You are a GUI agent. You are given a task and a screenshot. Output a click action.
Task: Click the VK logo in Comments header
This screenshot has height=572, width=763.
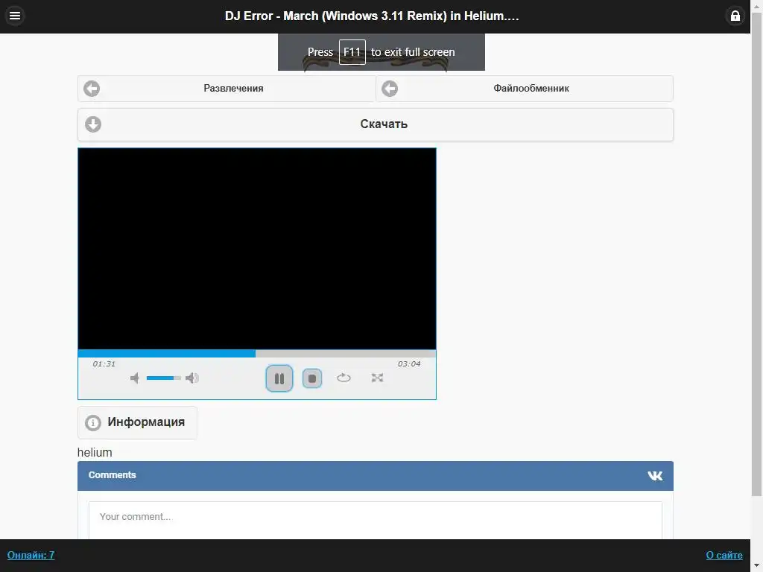(x=655, y=476)
